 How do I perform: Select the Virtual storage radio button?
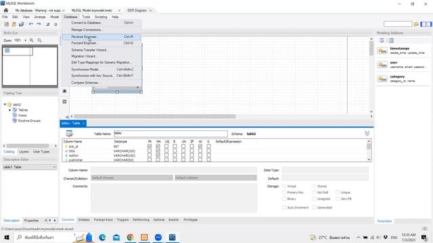pyautogui.click(x=284, y=186)
